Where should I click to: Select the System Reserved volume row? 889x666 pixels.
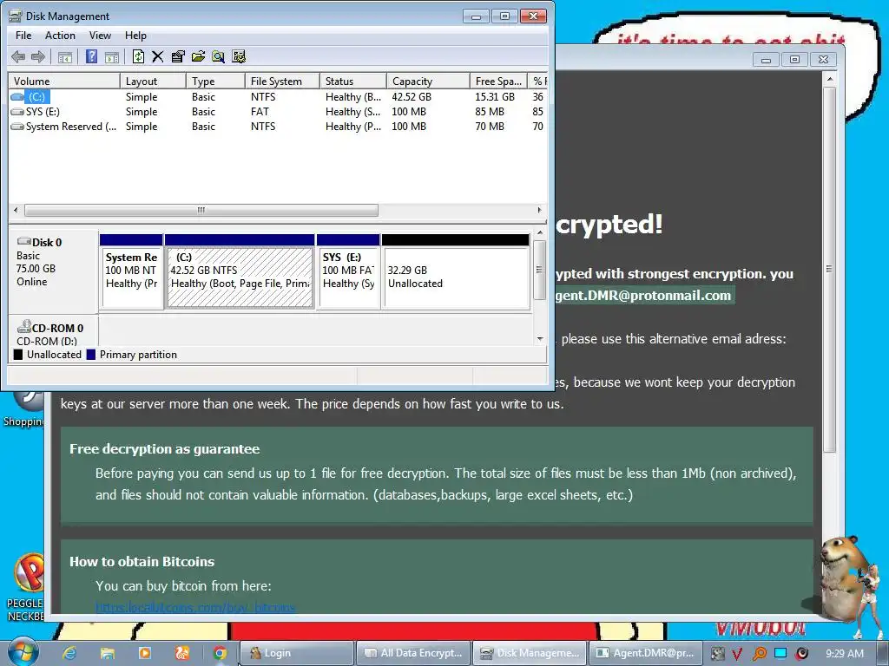tap(278, 127)
